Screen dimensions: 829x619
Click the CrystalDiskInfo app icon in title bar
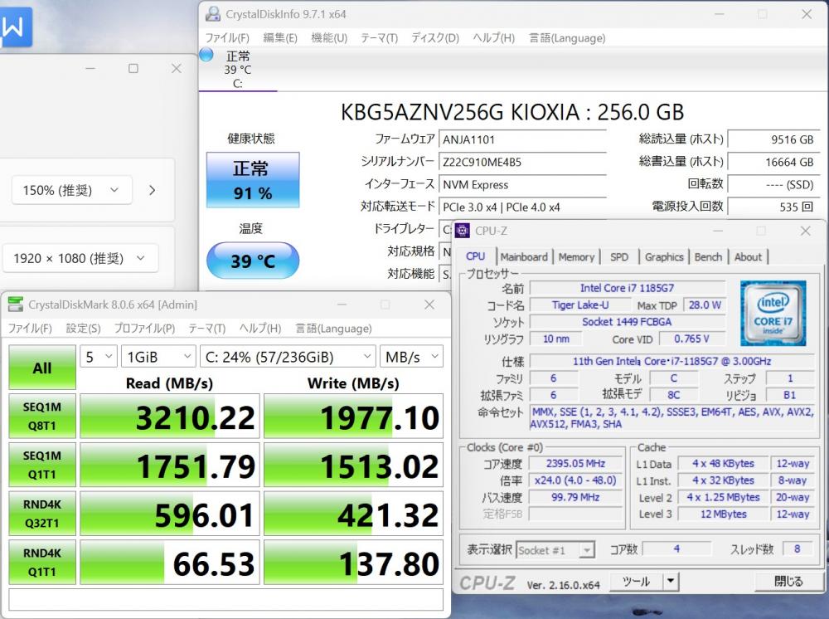[x=213, y=14]
